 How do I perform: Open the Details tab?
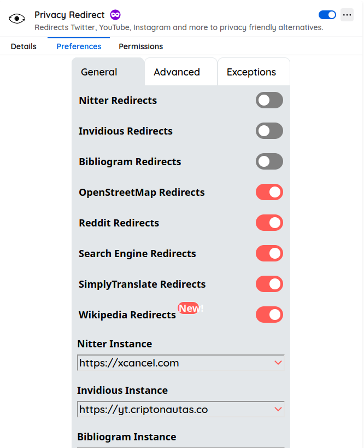[x=24, y=46]
